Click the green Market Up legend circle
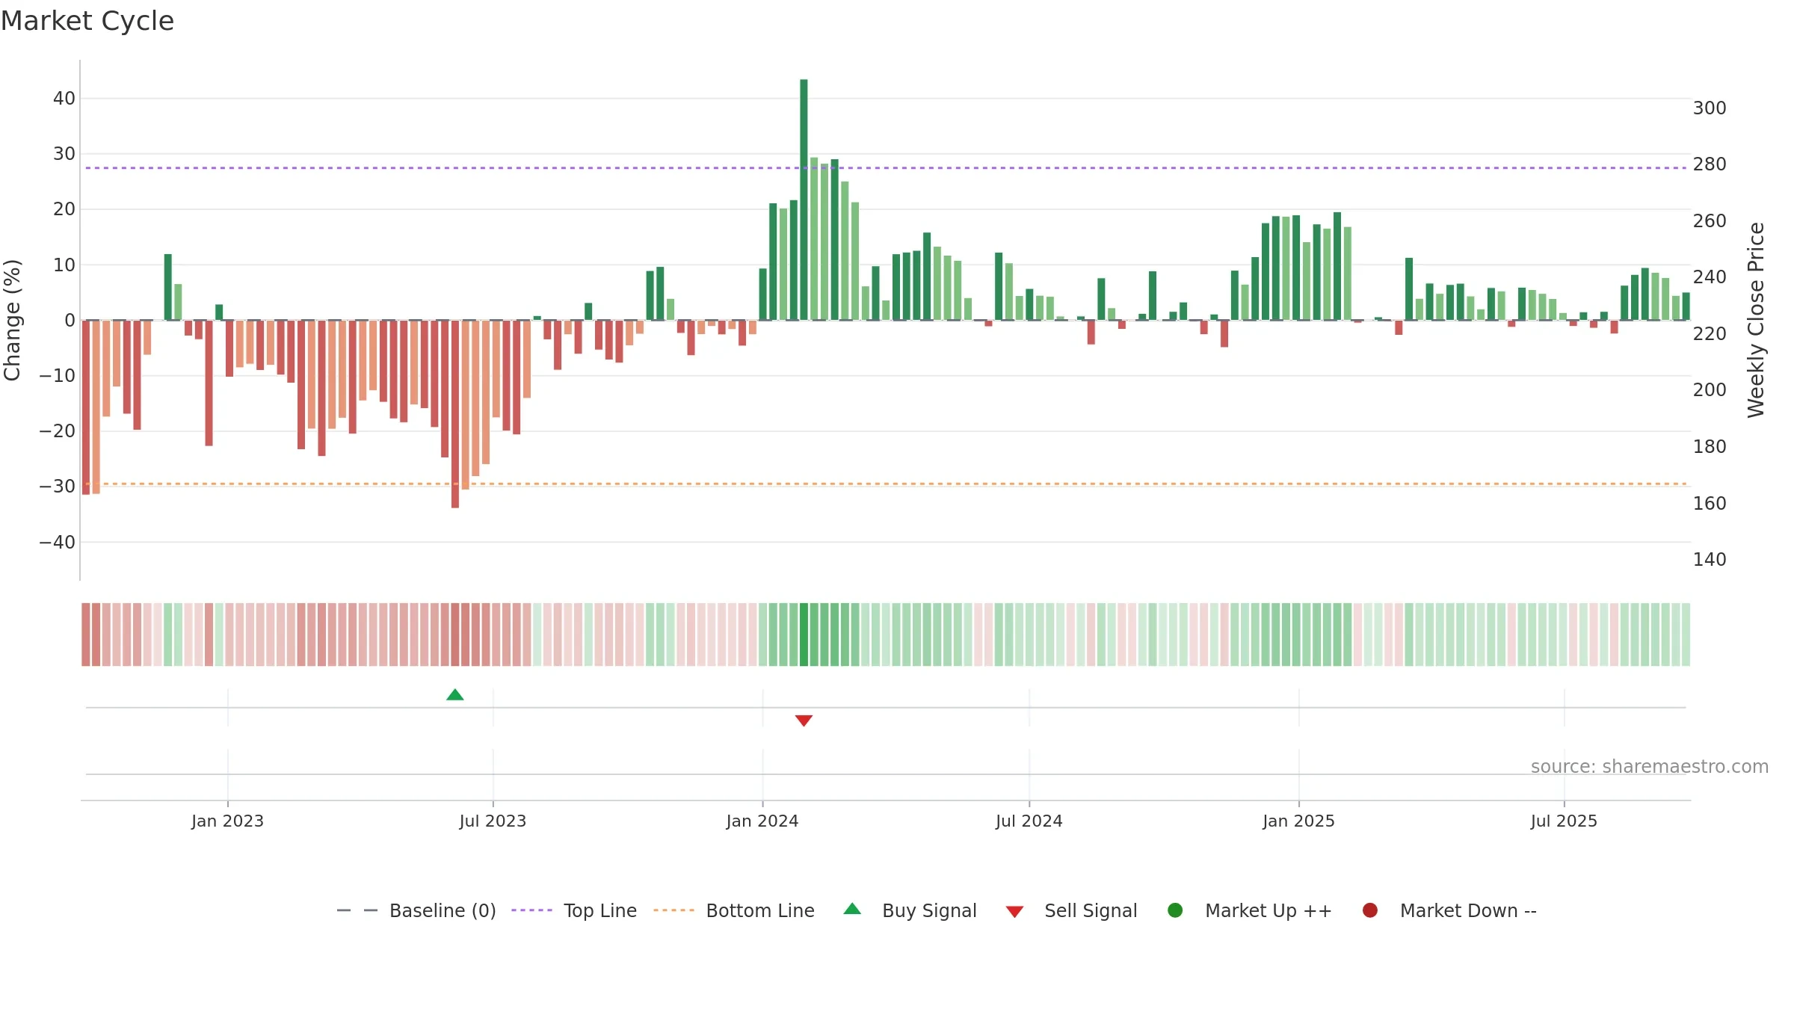The height and width of the screenshot is (1009, 1794). point(1175,910)
